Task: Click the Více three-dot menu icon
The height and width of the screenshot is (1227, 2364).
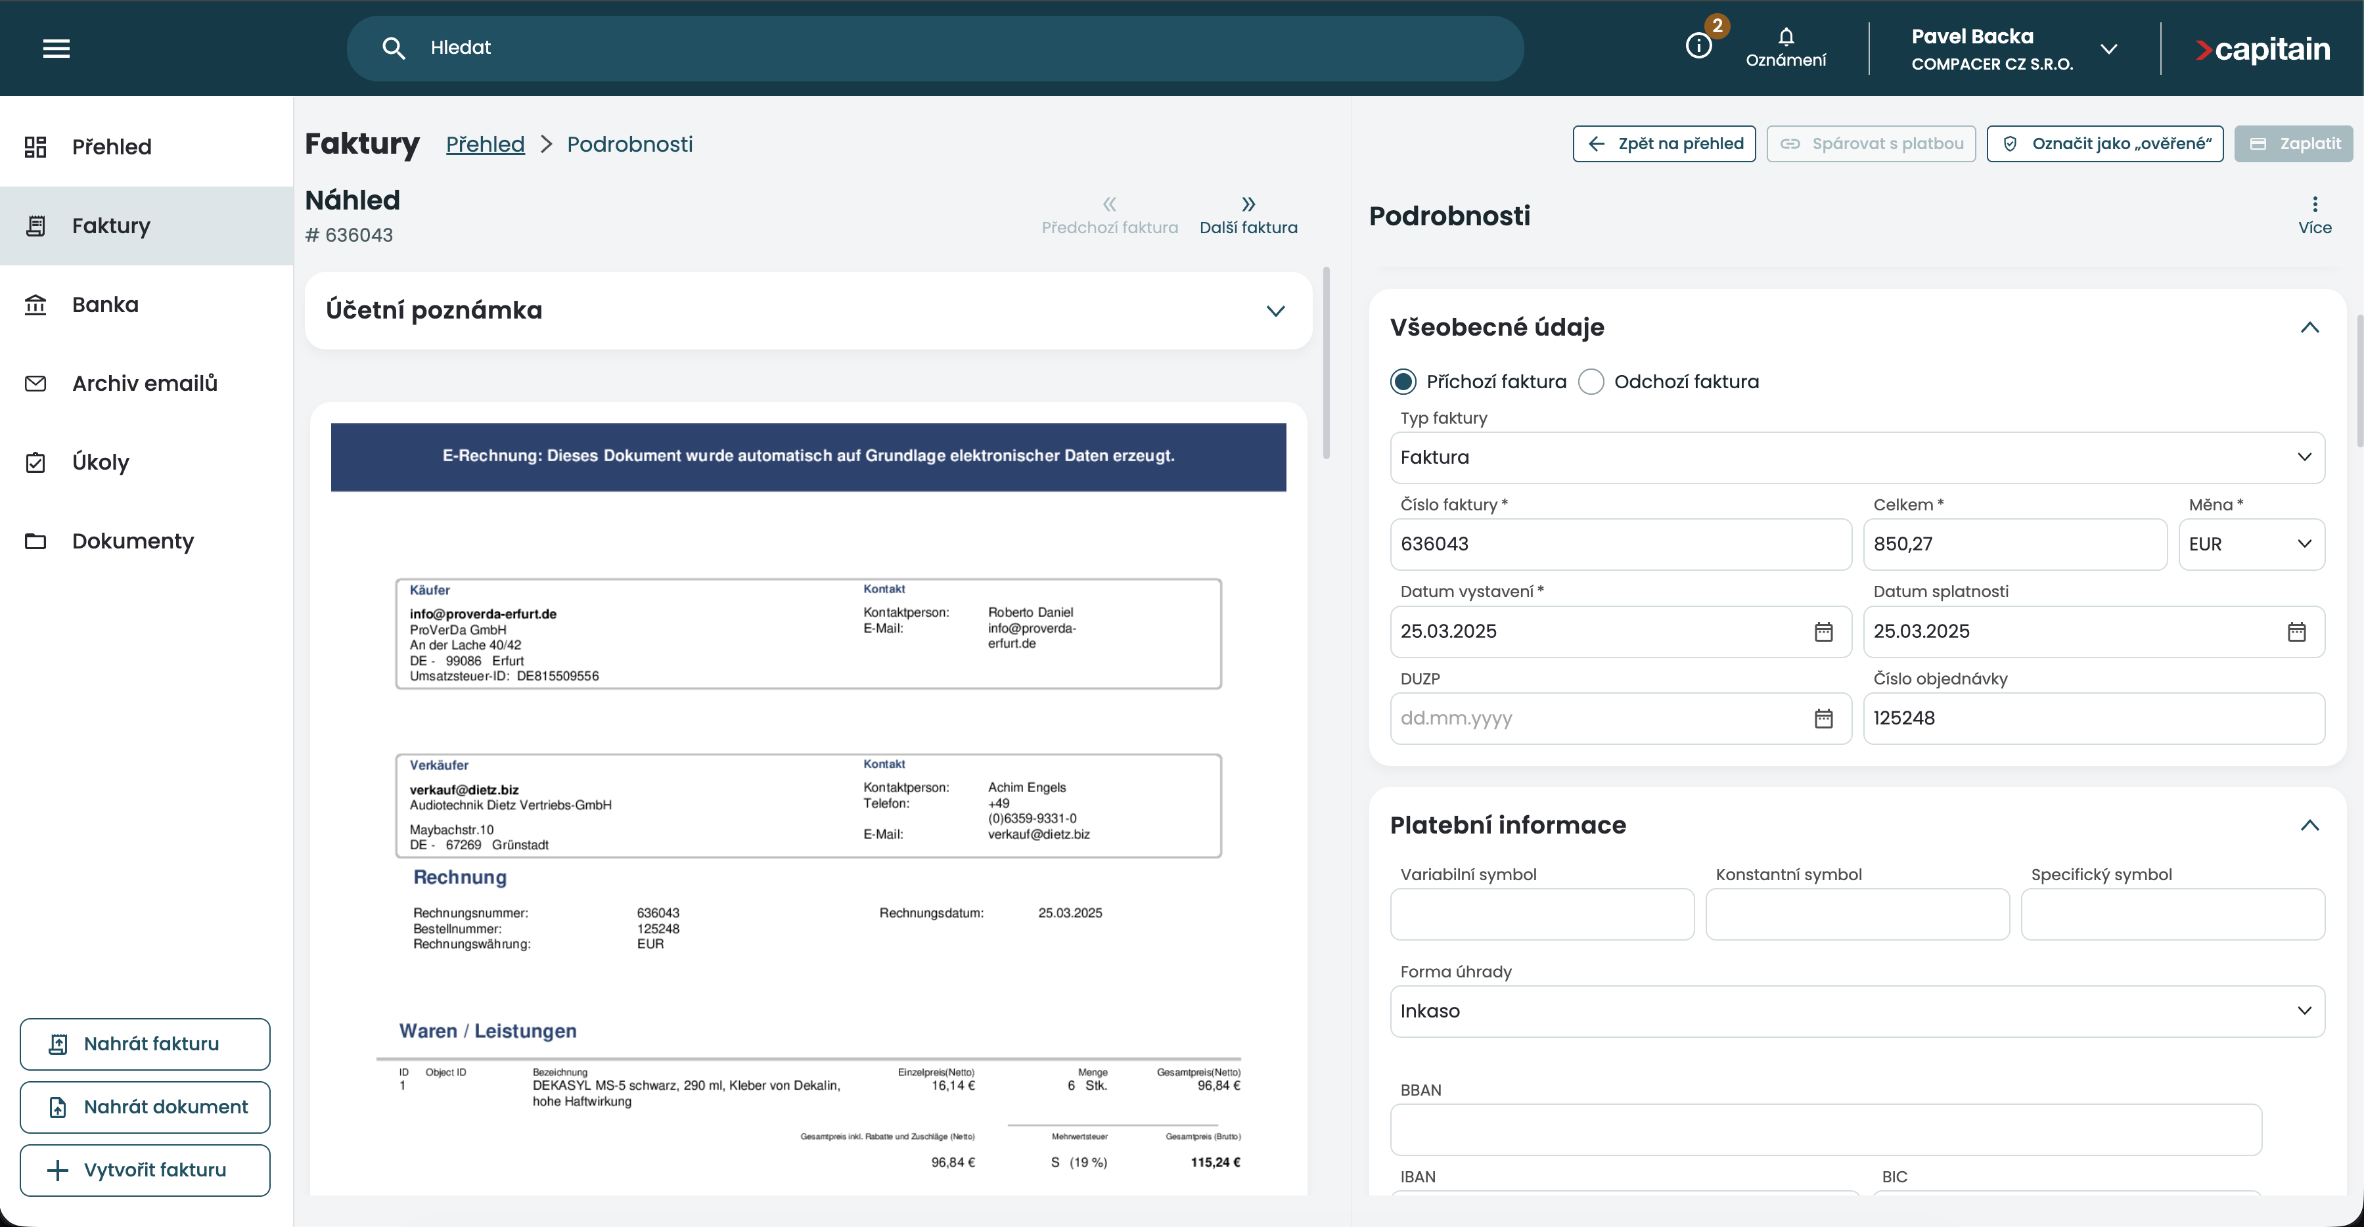Action: [2315, 205]
